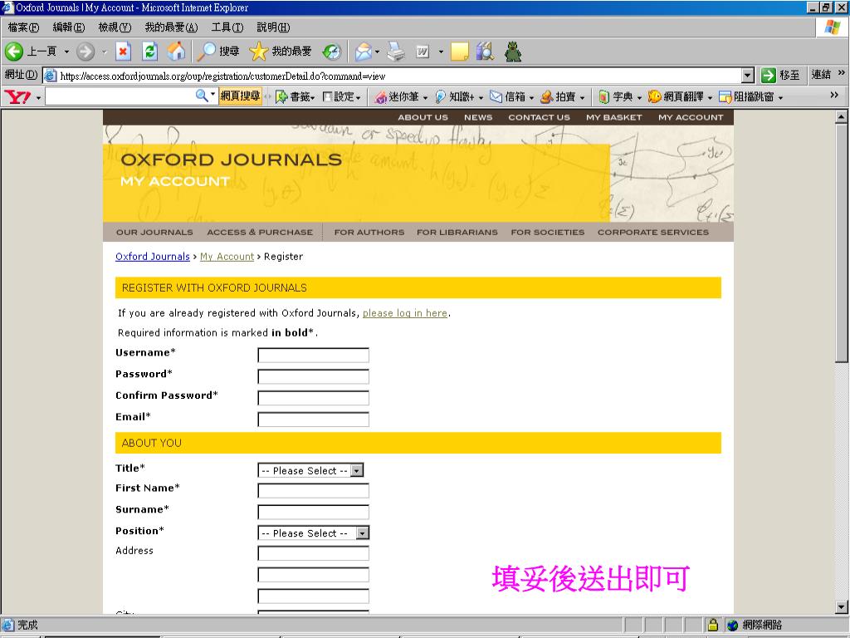The width and height of the screenshot is (850, 638).
Task: Expand the Back button history arrow
Action: coord(66,52)
